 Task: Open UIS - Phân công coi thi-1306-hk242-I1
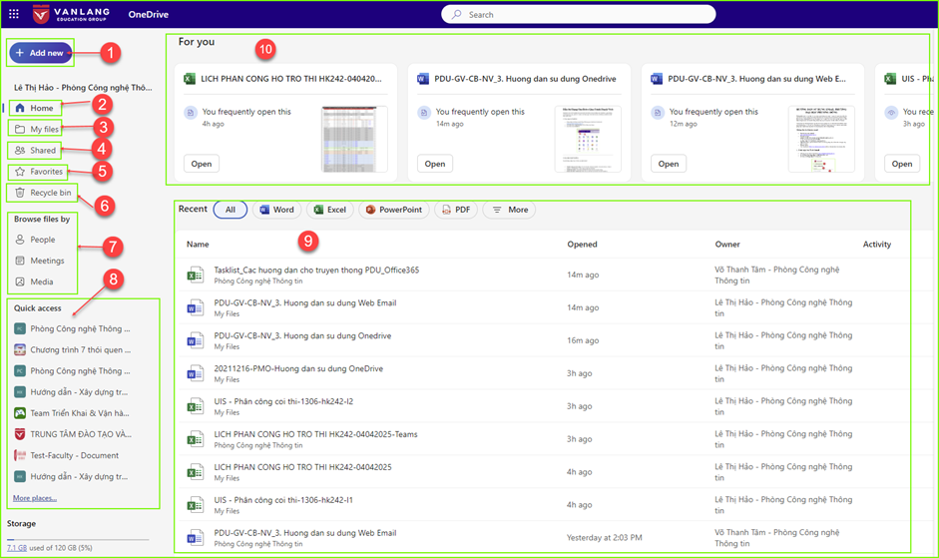[x=283, y=500]
